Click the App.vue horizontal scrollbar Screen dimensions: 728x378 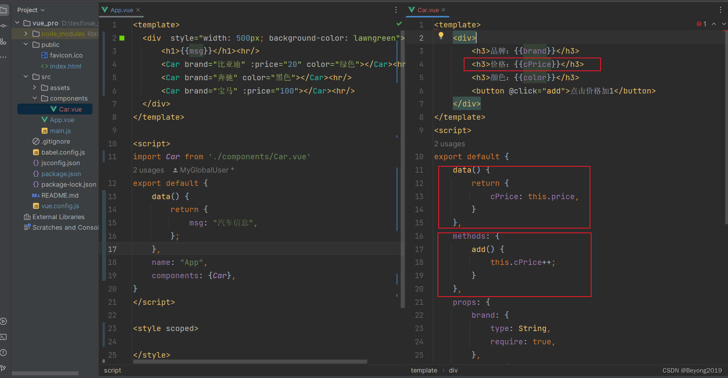[x=250, y=362]
